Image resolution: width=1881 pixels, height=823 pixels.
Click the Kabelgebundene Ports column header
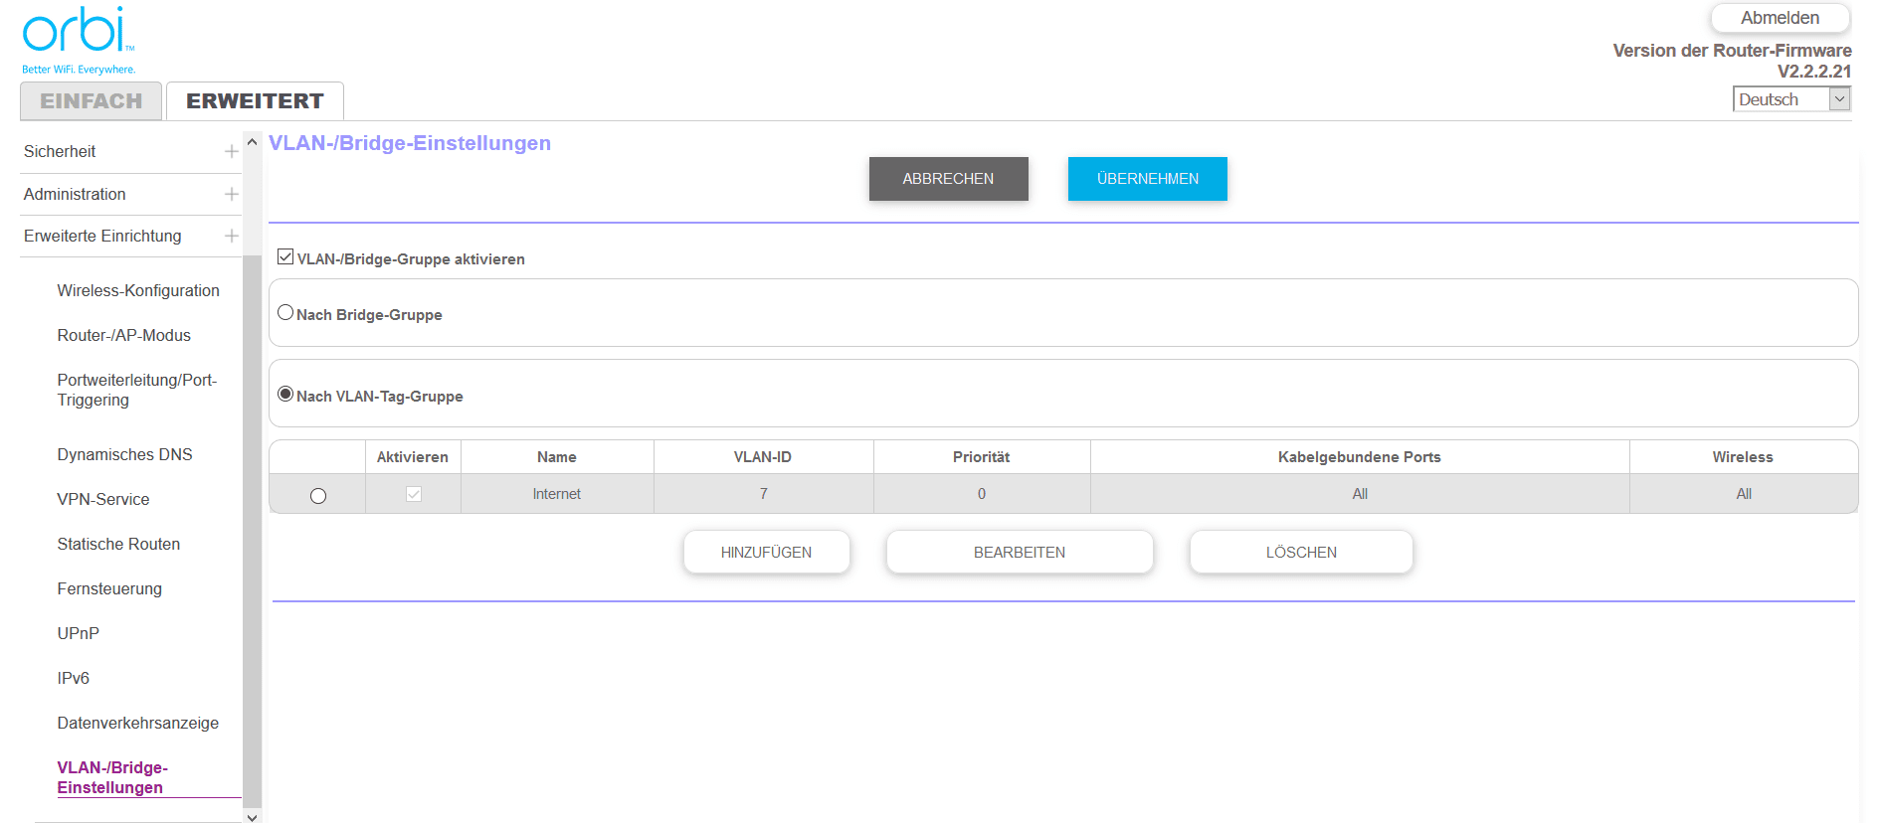(1360, 457)
